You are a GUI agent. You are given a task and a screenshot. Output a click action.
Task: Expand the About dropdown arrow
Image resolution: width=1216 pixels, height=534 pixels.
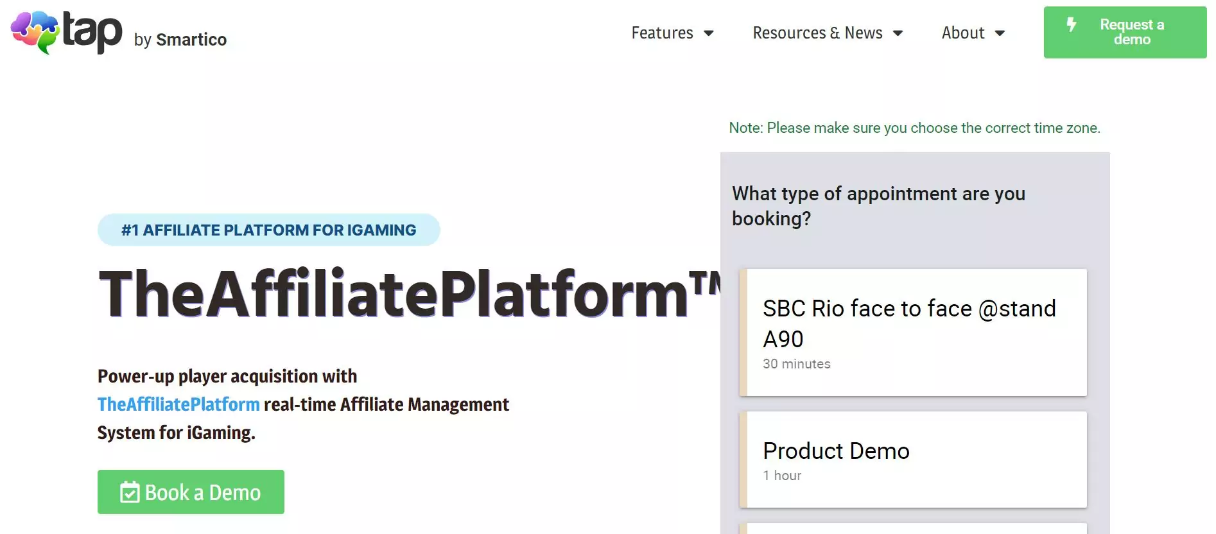1000,33
